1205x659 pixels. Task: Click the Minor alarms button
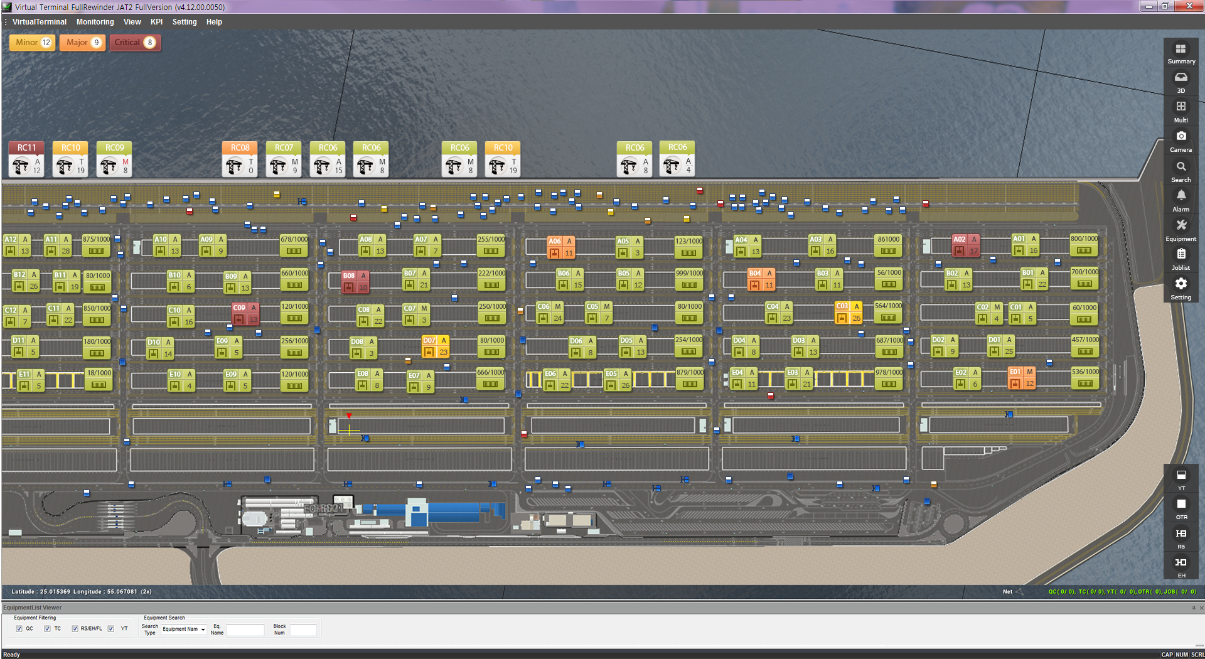coord(33,43)
